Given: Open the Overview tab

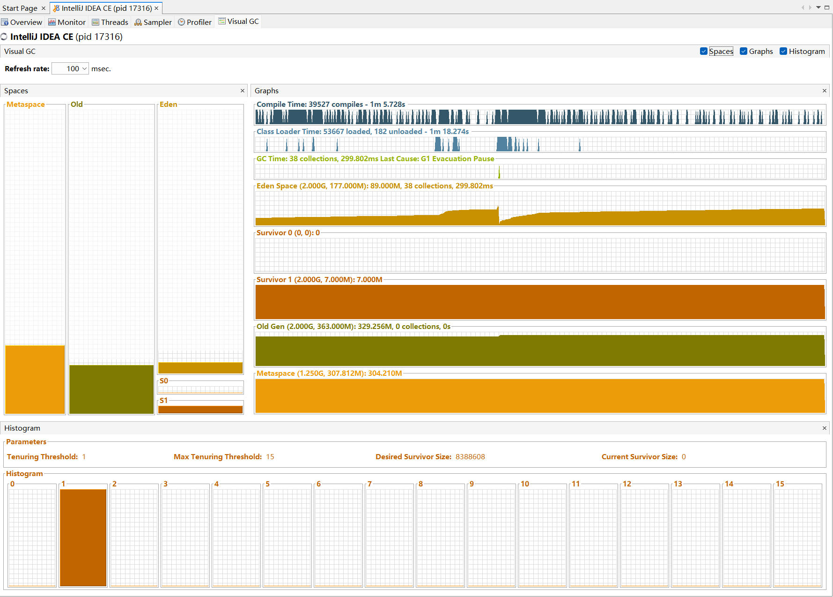Looking at the screenshot, I should 22,22.
